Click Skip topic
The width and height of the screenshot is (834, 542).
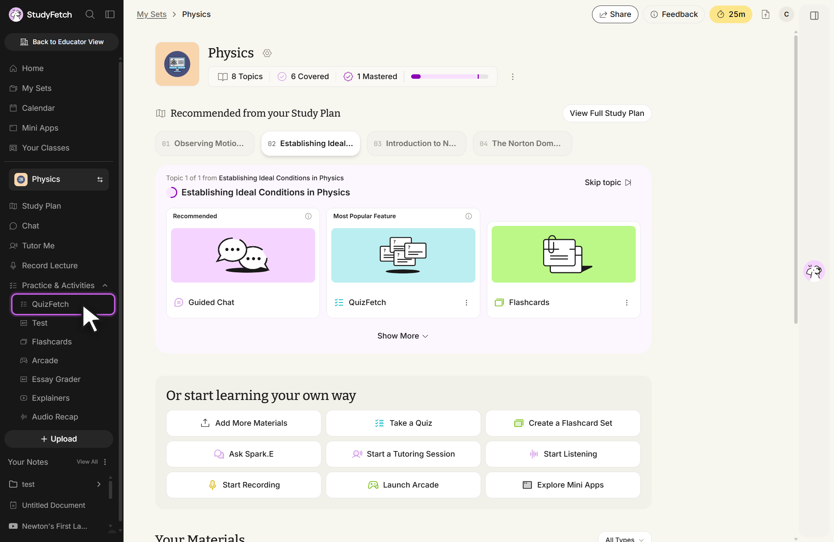click(608, 183)
